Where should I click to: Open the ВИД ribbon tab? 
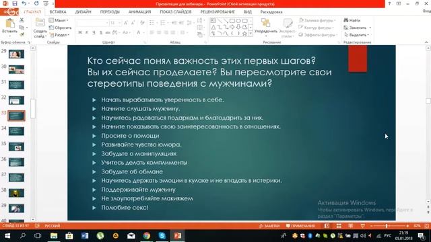click(248, 12)
